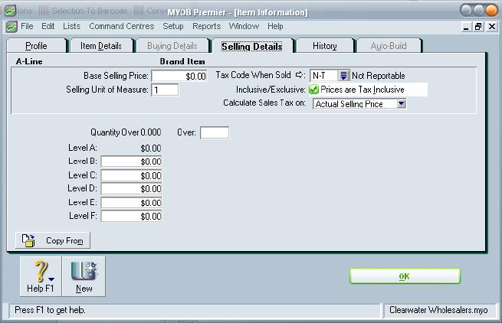Switch to the Profile tab
502x323 pixels.
pyautogui.click(x=36, y=46)
